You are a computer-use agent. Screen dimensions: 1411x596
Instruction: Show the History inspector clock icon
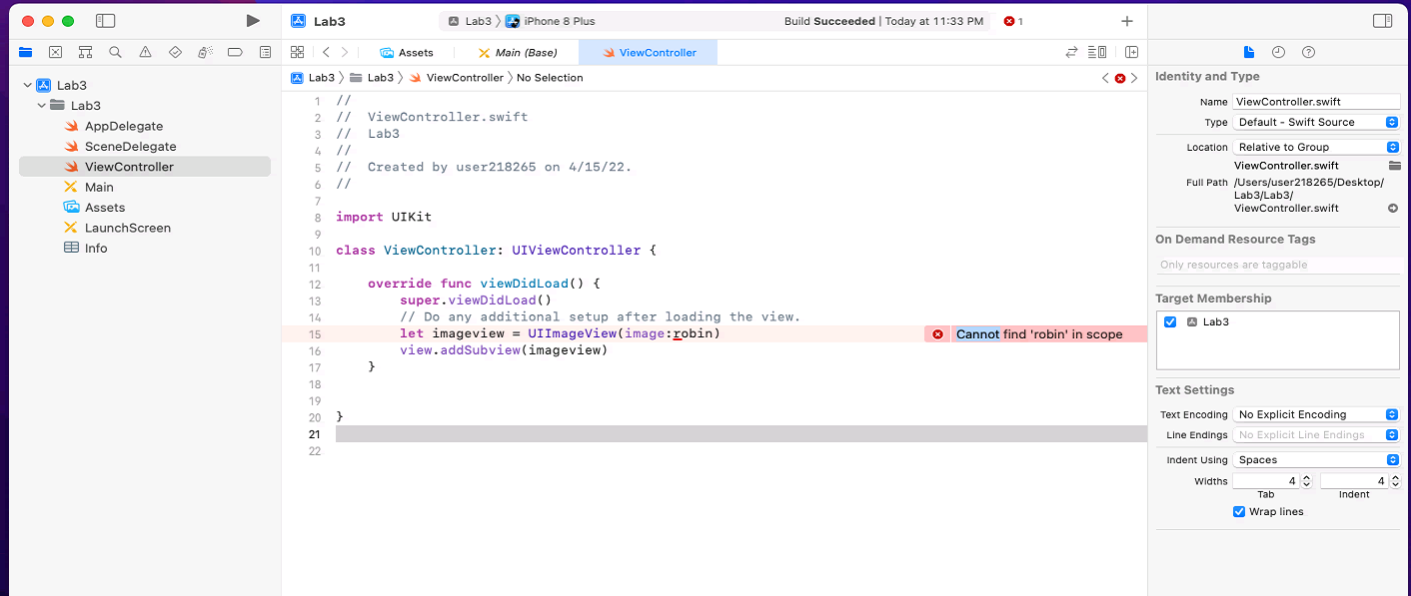[1278, 52]
